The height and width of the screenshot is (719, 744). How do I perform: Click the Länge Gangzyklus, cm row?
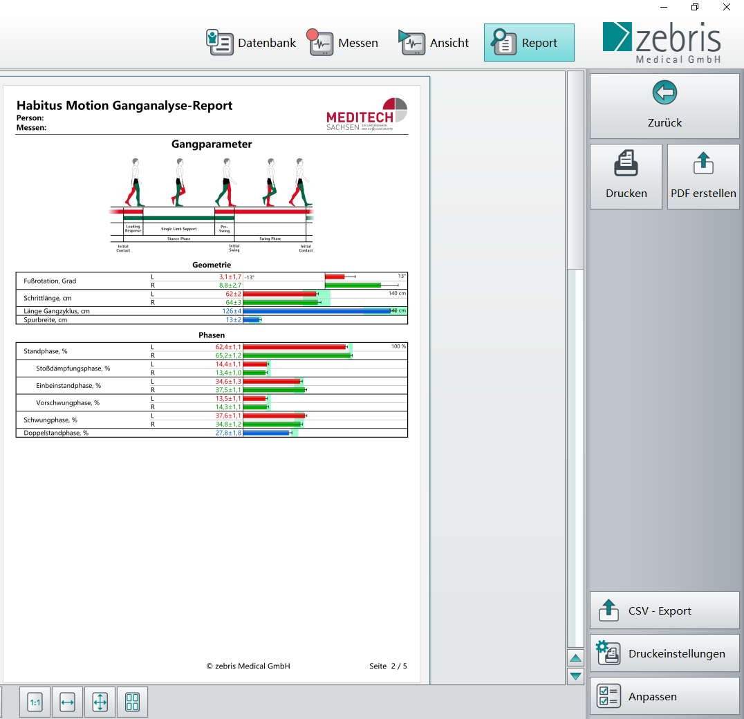point(212,311)
